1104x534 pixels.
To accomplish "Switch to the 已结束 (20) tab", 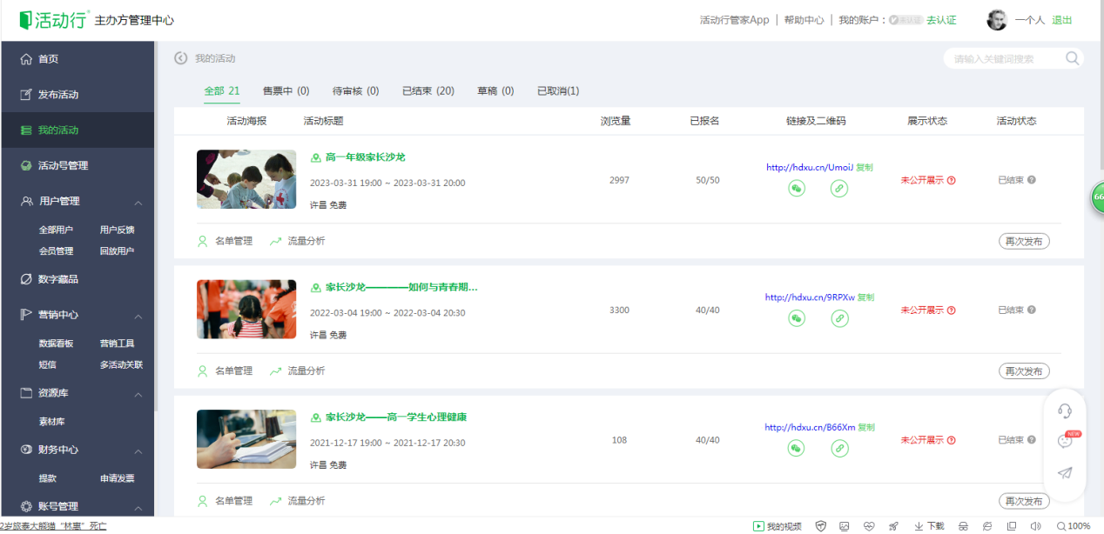I will [x=427, y=90].
